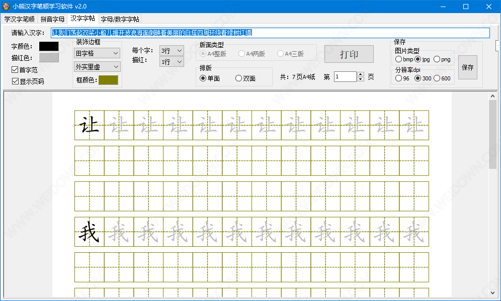Open the 每个字 3行 dropdown

172,50
